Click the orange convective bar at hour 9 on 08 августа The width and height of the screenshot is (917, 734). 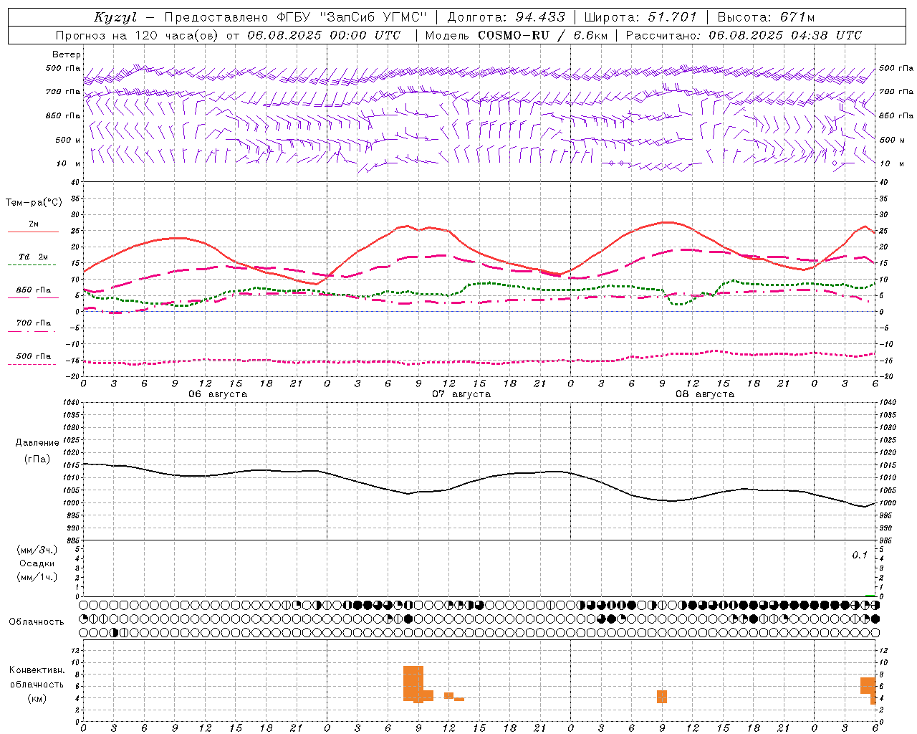[x=662, y=696]
